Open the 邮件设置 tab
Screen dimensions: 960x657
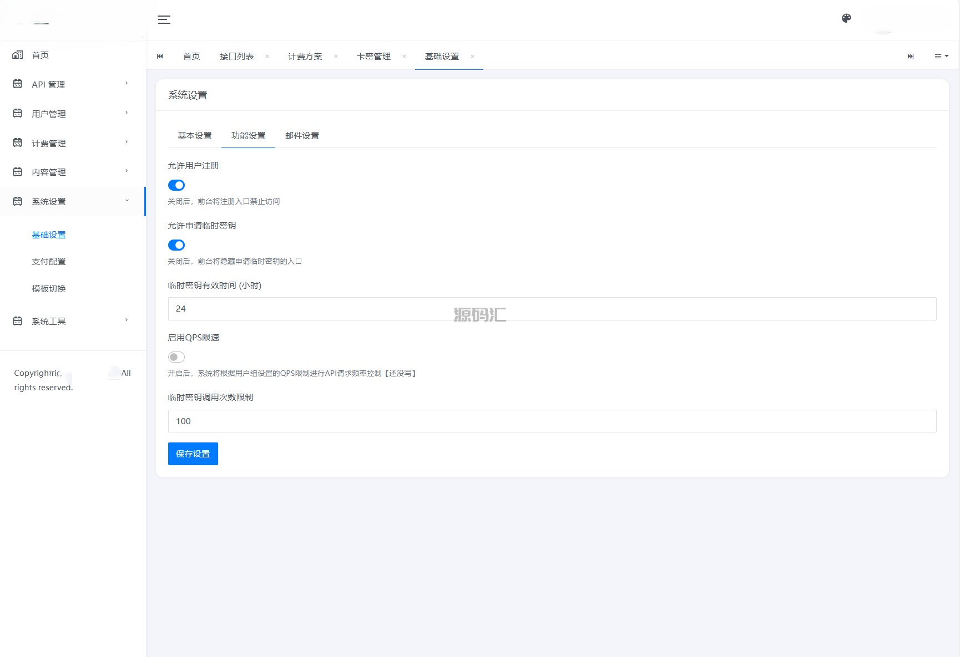pos(302,136)
